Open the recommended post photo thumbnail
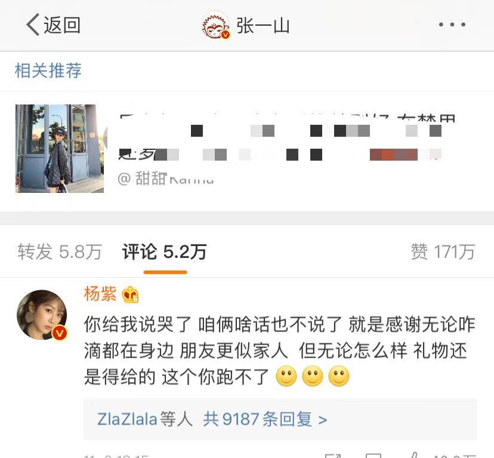Viewport: 494px width, 458px height. 60,149
